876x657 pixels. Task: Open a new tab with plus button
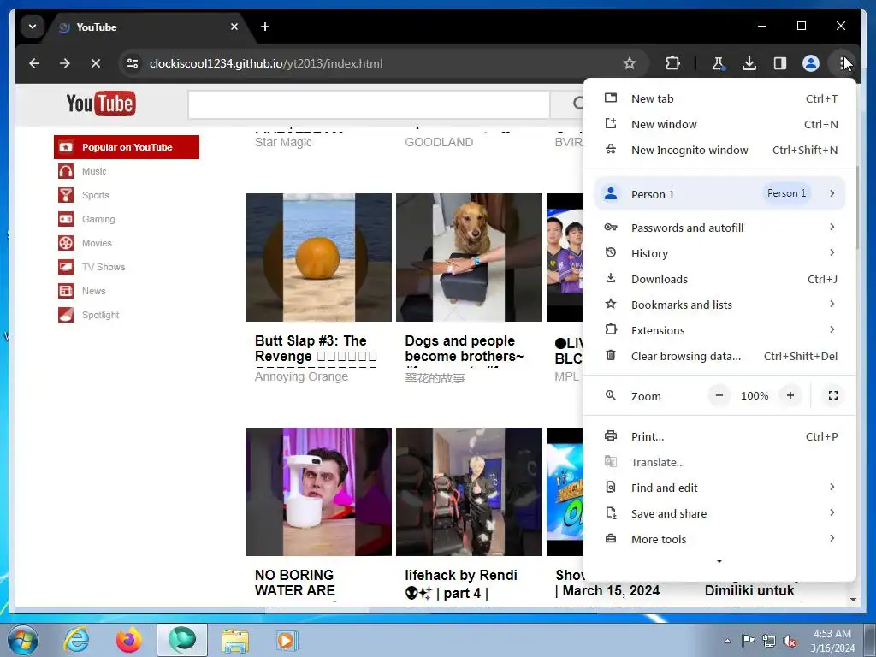[x=265, y=27]
